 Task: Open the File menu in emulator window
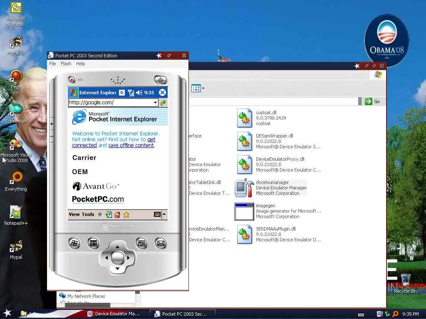52,64
